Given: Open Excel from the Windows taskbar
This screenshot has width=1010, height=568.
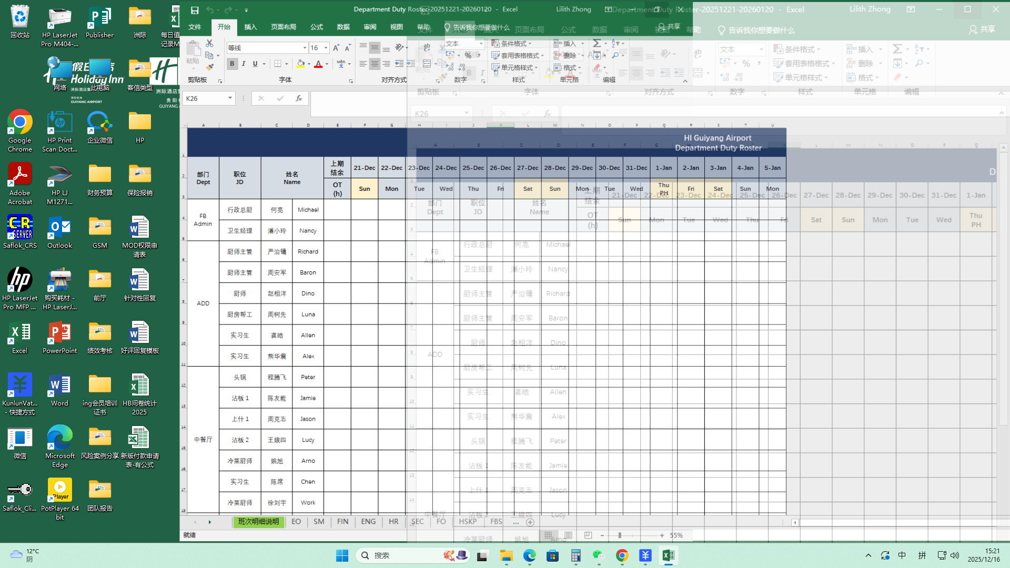Looking at the screenshot, I should (668, 555).
